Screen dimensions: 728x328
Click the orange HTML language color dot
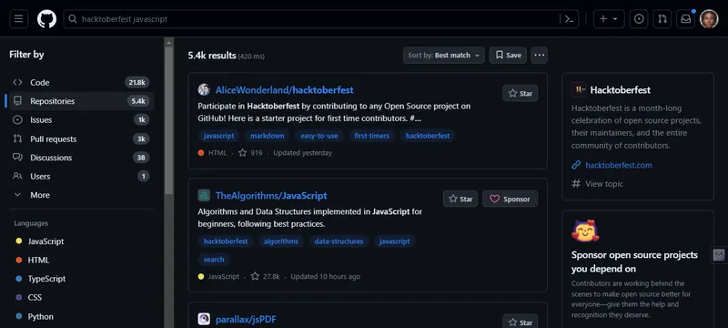(19, 261)
